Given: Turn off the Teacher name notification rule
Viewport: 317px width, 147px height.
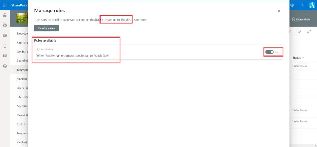Looking at the screenshot, I should coord(269,52).
